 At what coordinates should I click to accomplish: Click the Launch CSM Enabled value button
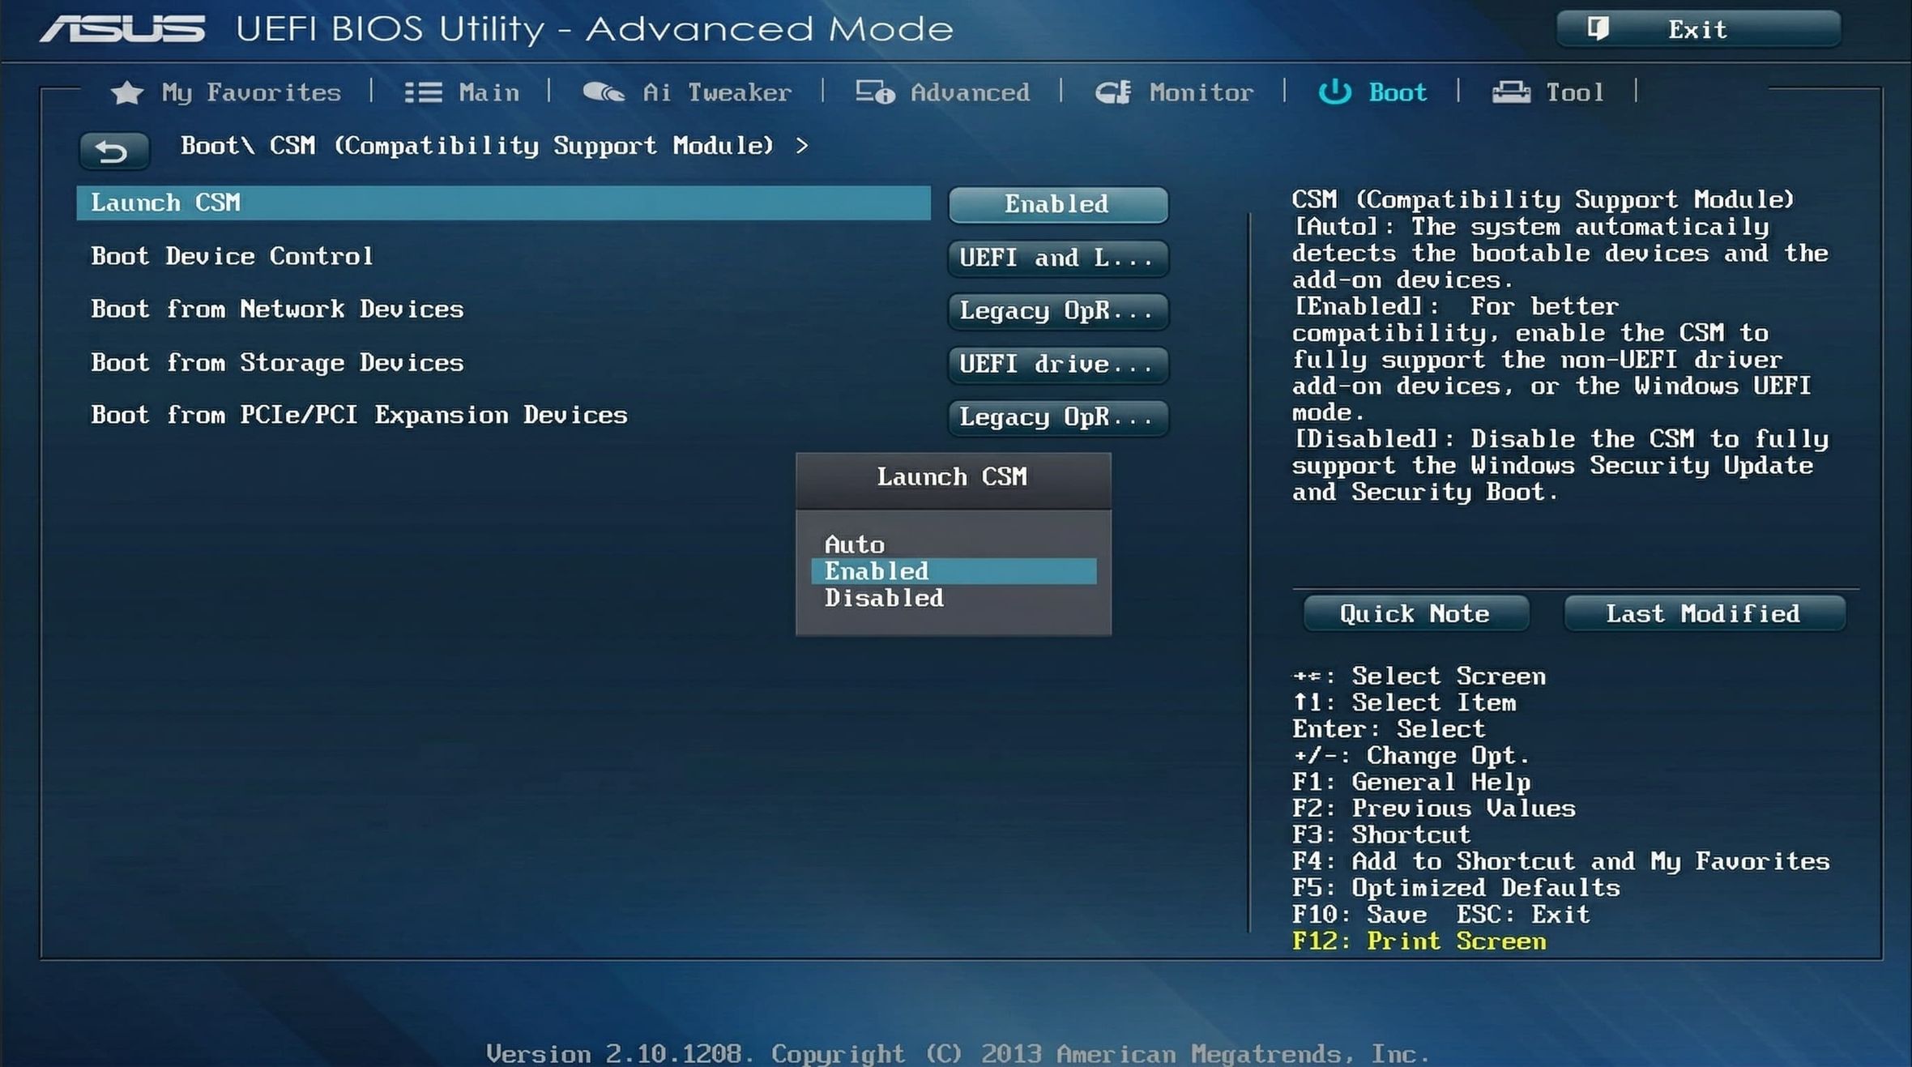(1057, 204)
